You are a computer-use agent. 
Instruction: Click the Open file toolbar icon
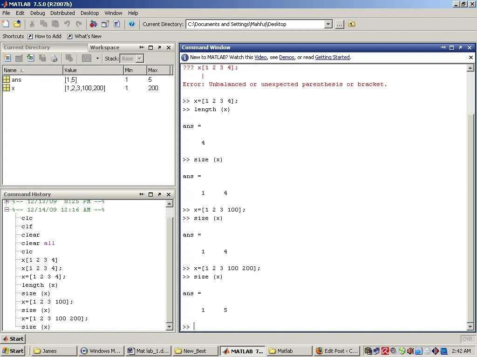(17, 24)
